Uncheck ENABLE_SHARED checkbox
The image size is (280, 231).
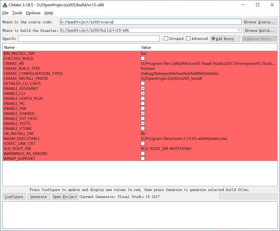click(143, 114)
